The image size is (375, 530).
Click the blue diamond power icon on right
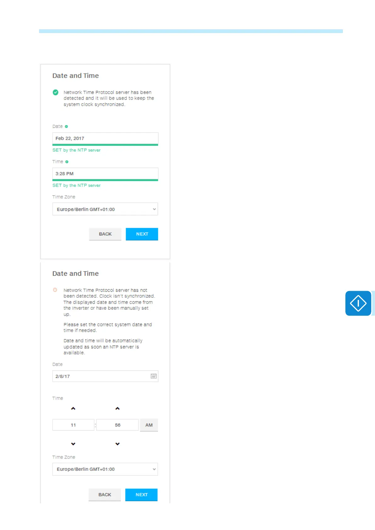[x=358, y=303]
